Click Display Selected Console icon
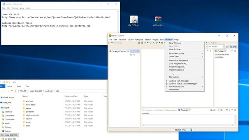Viewport: 249px width, 140px height. click(x=221, y=110)
